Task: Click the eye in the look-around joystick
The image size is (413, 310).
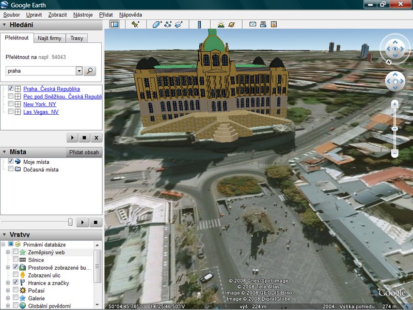Action: [395, 49]
